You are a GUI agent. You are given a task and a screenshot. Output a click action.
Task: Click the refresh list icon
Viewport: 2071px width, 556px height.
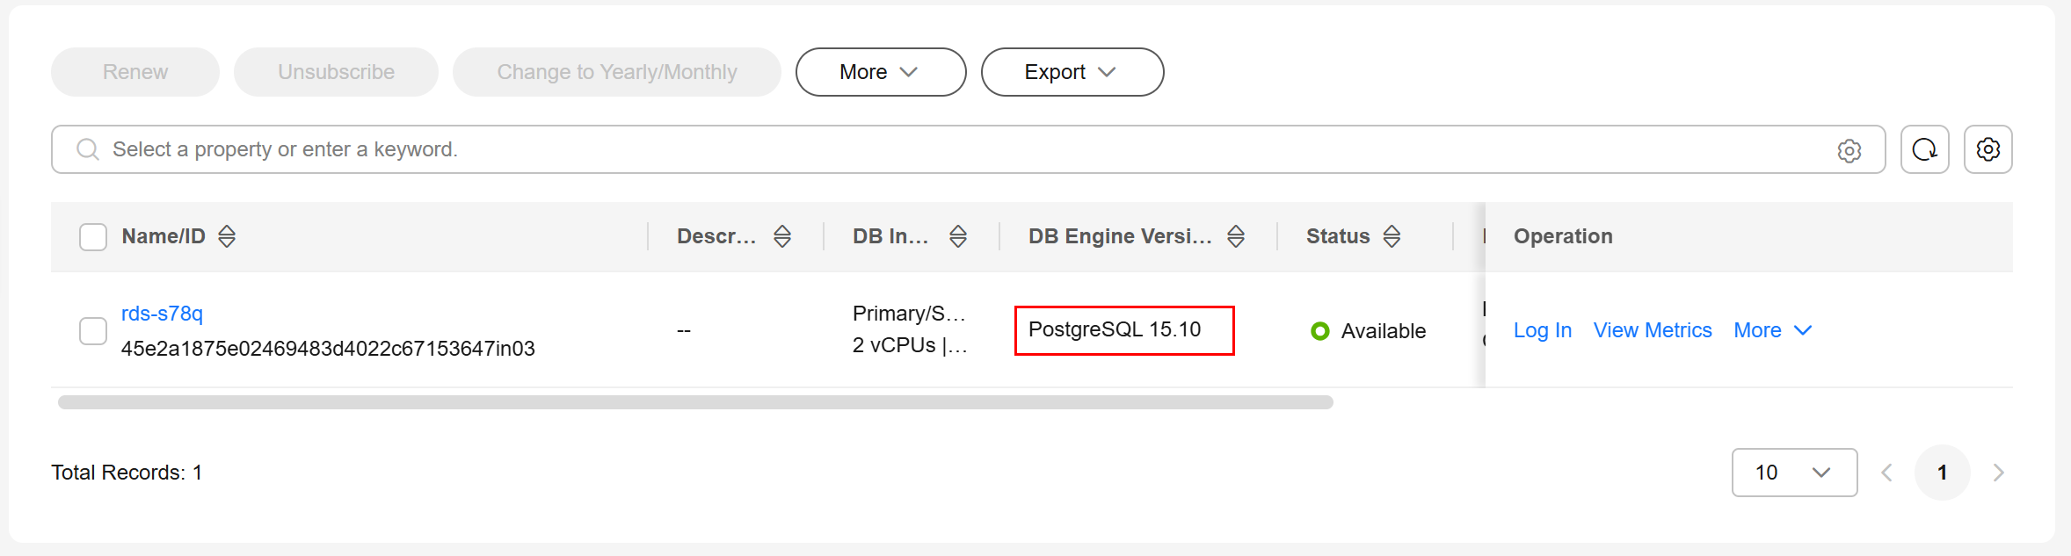(x=1924, y=149)
